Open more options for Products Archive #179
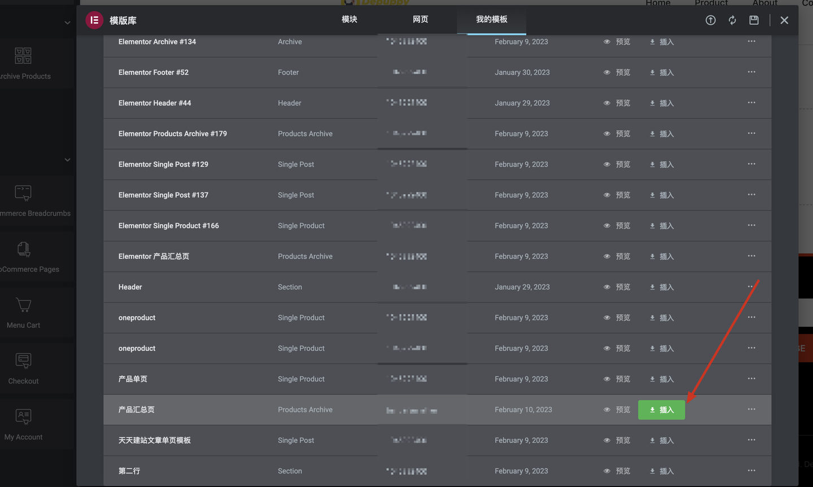813x487 pixels. pos(751,133)
